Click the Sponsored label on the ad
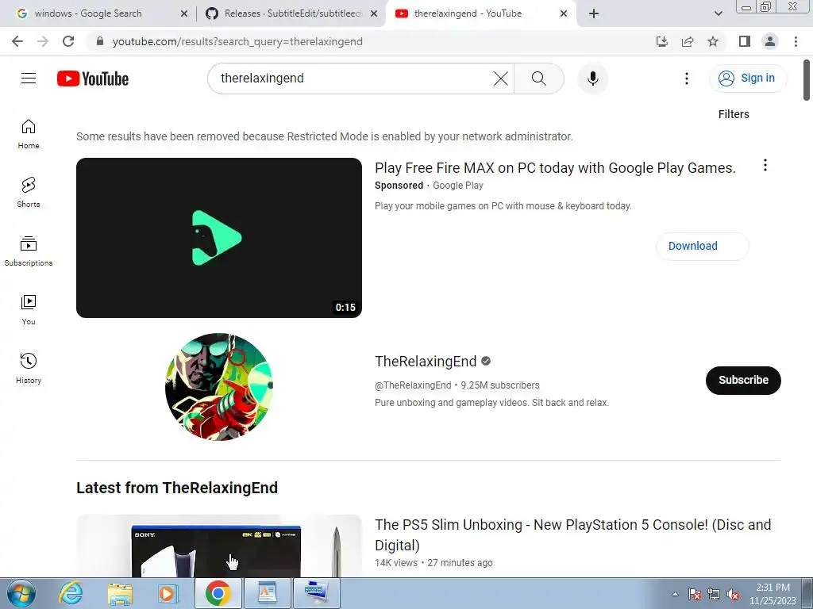813x609 pixels. point(399,186)
